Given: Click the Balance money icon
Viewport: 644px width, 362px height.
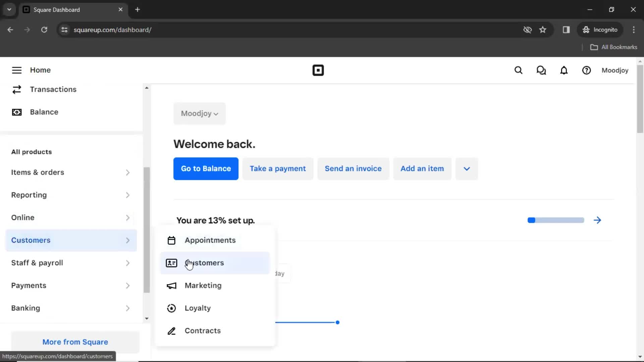Looking at the screenshot, I should pos(16,112).
